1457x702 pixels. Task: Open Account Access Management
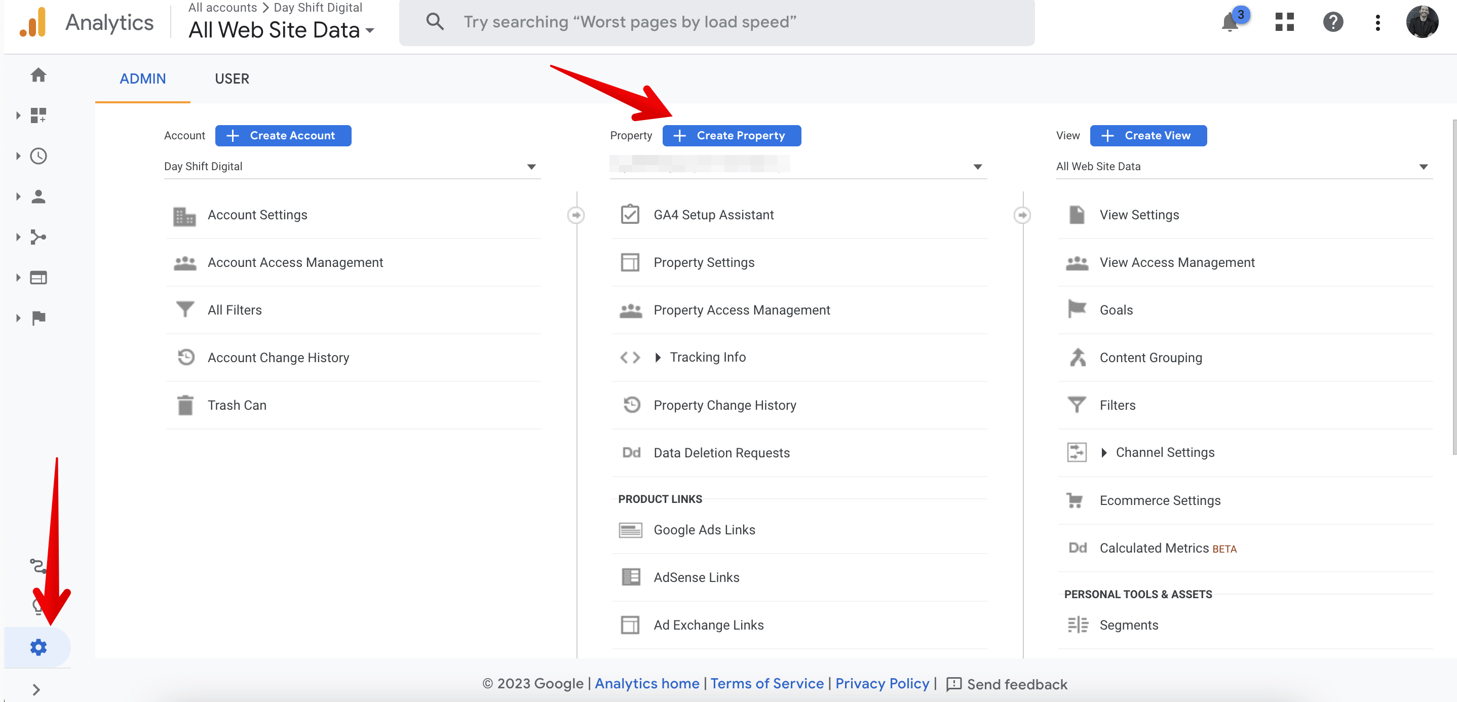(295, 262)
